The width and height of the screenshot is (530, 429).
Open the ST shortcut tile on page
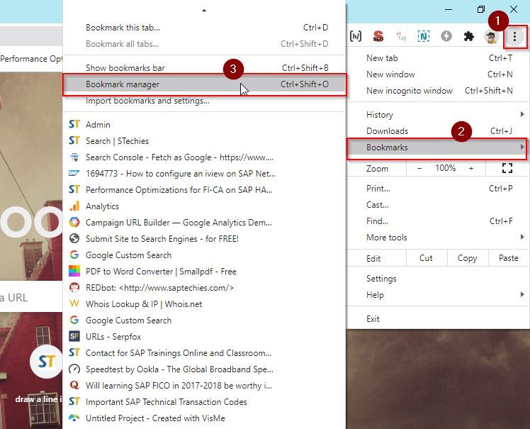coord(46,362)
